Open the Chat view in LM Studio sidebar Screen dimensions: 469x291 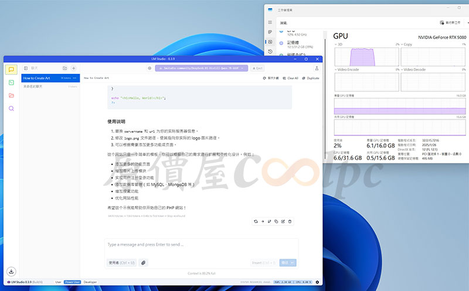click(x=11, y=70)
